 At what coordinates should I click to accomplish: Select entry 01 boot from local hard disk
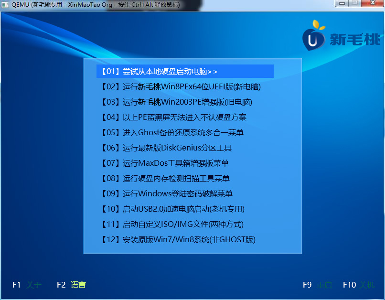tap(185, 71)
